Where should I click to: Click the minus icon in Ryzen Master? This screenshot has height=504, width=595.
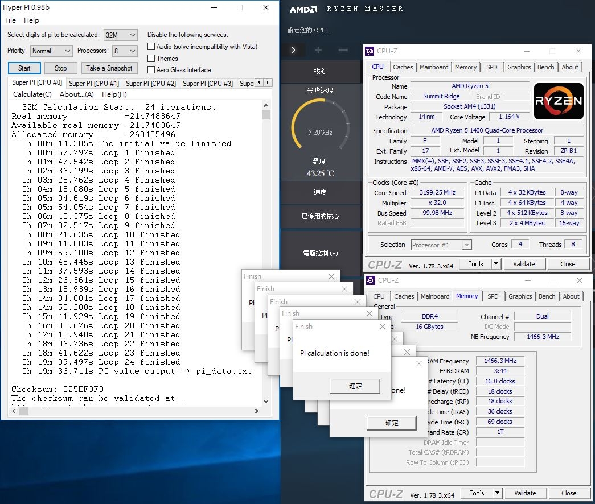[343, 50]
